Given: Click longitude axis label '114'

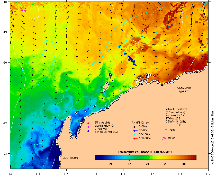Looking at the screenshot, I should point(66,174).
